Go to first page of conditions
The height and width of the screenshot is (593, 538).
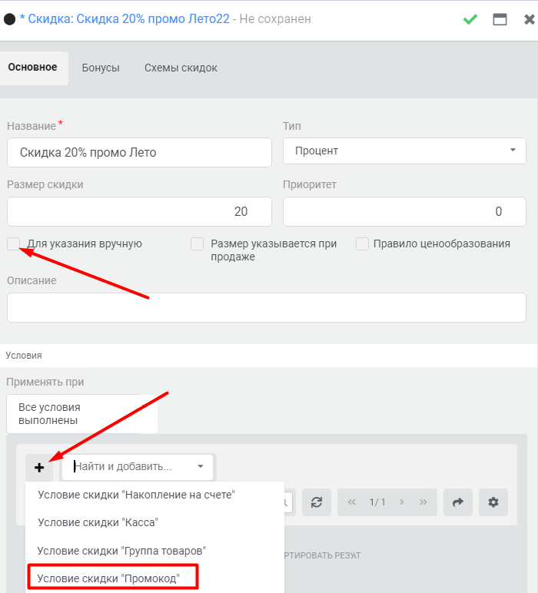352,502
